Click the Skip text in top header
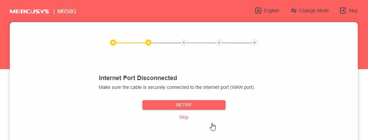The width and height of the screenshot is (368, 140). click(353, 11)
